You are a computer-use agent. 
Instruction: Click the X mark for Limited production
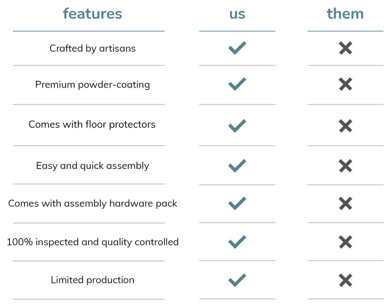pos(345,280)
